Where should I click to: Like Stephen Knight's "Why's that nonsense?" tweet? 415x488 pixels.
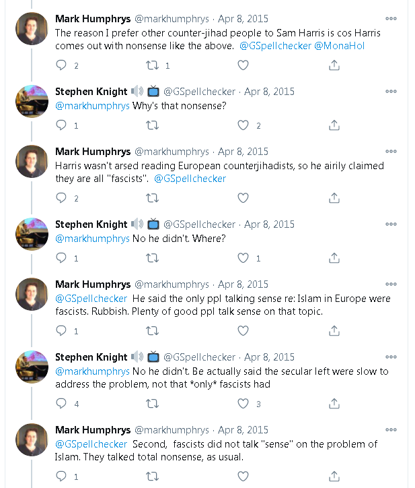243,125
